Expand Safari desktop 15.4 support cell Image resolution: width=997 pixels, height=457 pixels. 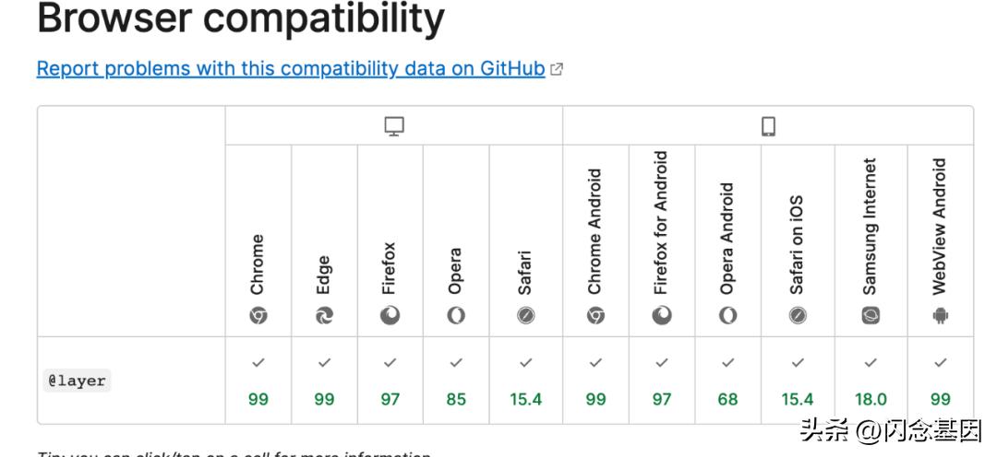pyautogui.click(x=525, y=381)
